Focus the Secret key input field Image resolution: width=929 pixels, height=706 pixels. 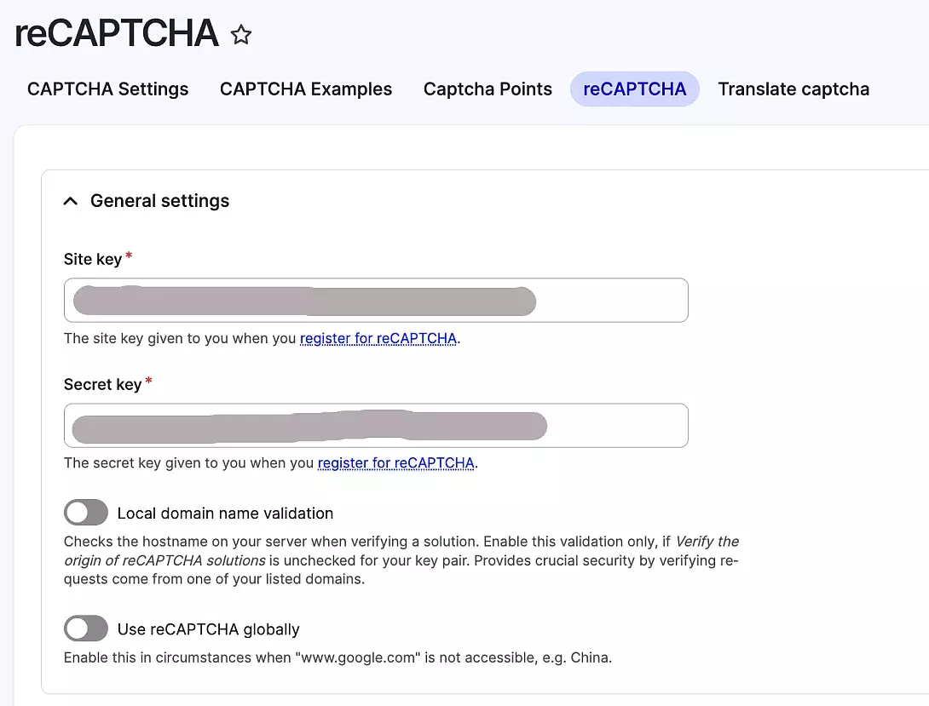click(x=375, y=425)
